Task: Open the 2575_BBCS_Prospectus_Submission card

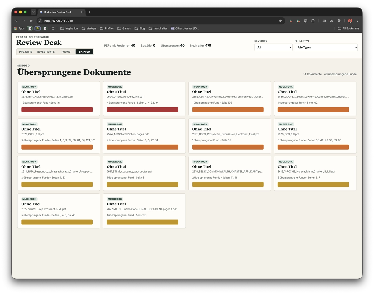Action: point(230,136)
